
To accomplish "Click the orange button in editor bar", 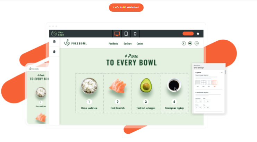I will tap(188, 33).
